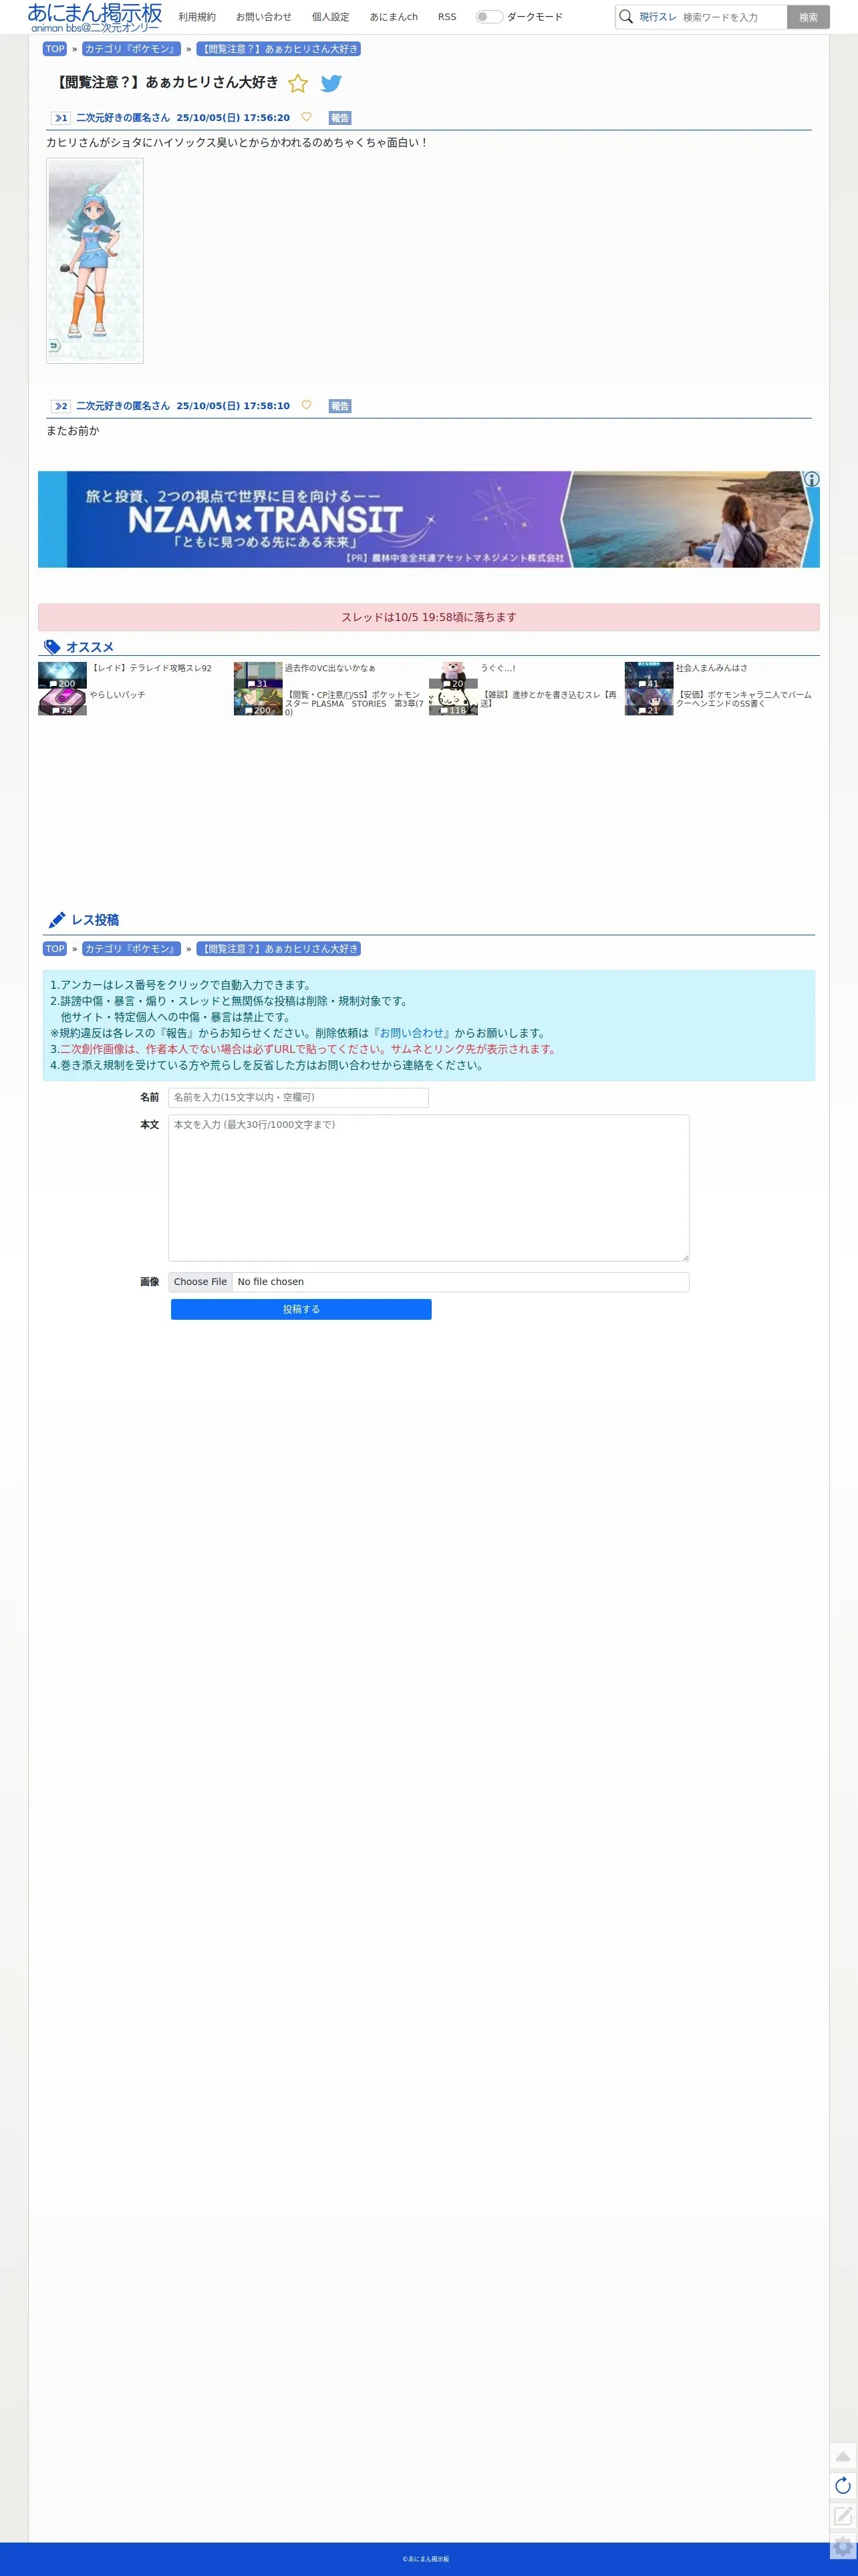This screenshot has width=858, height=2576.
Task: Submit with the 投稿する button
Action: [301, 1310]
